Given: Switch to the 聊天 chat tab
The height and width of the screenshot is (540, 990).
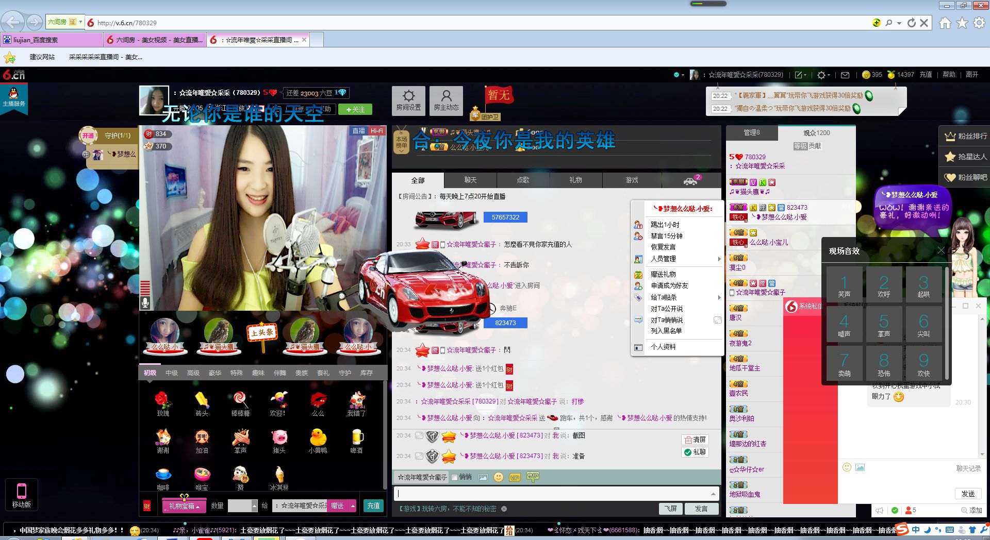Looking at the screenshot, I should [470, 180].
